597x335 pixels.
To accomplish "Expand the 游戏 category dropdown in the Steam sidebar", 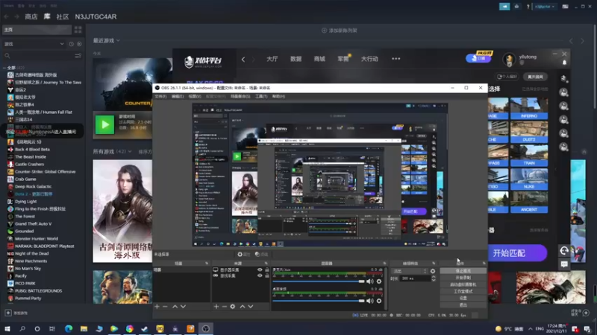I will click(x=34, y=44).
